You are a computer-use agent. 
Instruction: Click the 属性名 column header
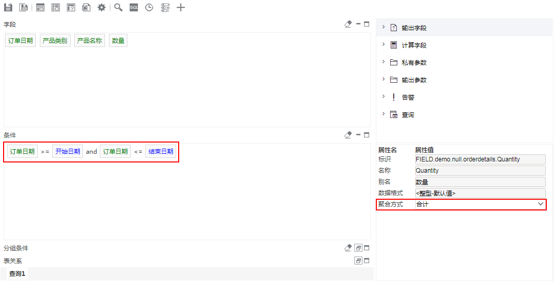coord(388,150)
